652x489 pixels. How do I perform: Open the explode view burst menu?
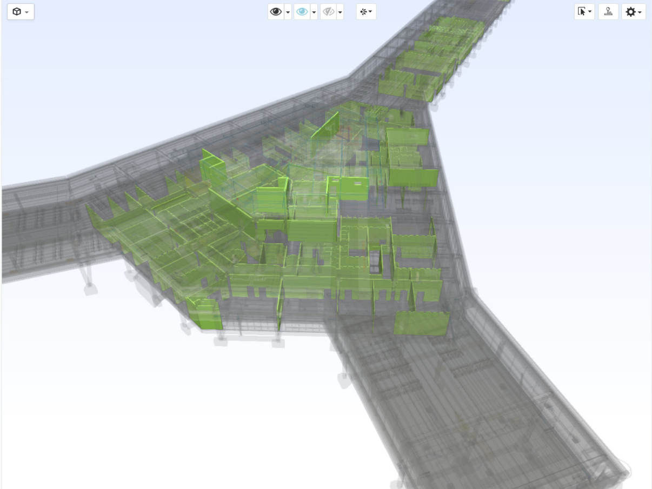point(366,12)
